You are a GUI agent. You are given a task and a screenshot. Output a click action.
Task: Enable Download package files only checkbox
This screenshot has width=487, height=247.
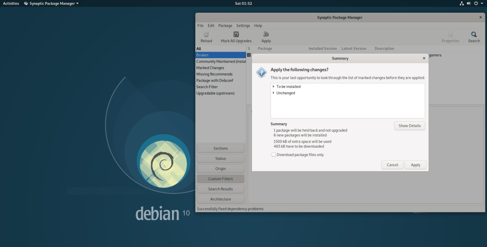274,154
